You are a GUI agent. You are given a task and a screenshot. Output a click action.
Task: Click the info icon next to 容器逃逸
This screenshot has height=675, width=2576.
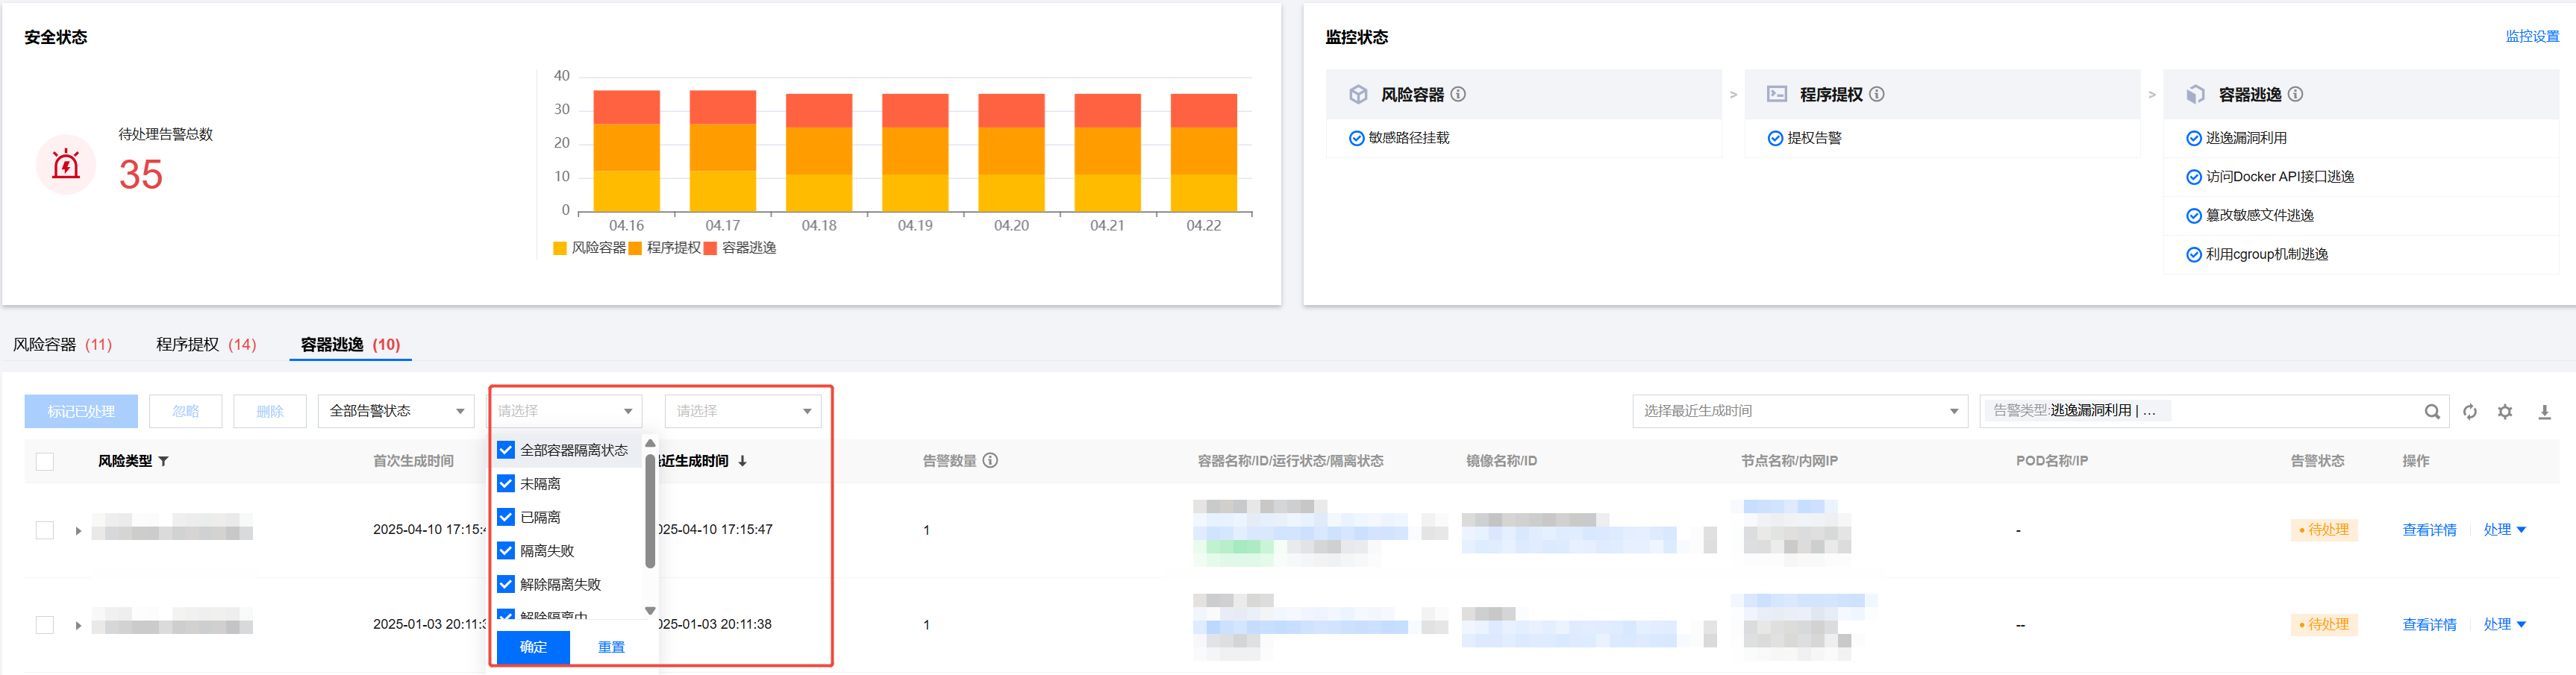tap(2296, 94)
